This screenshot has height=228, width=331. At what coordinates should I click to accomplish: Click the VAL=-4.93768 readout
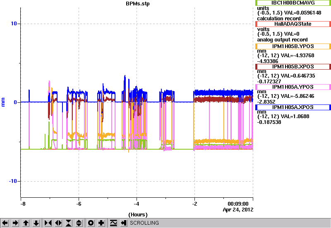(x=299, y=56)
